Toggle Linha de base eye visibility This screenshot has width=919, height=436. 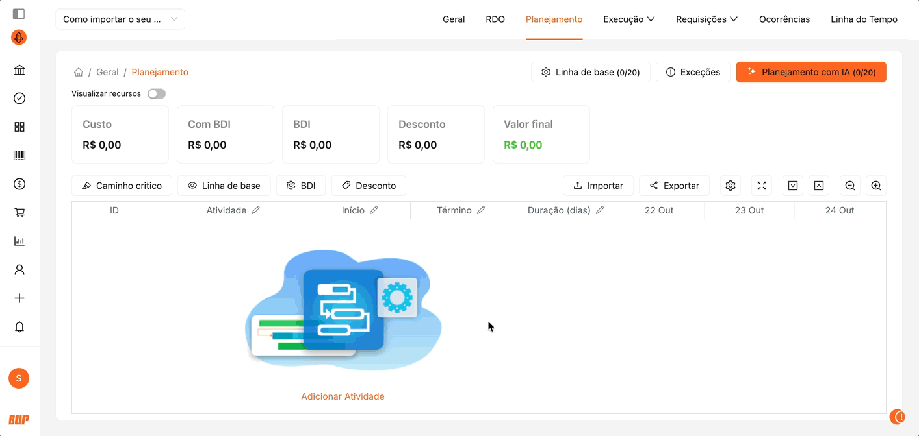(224, 186)
